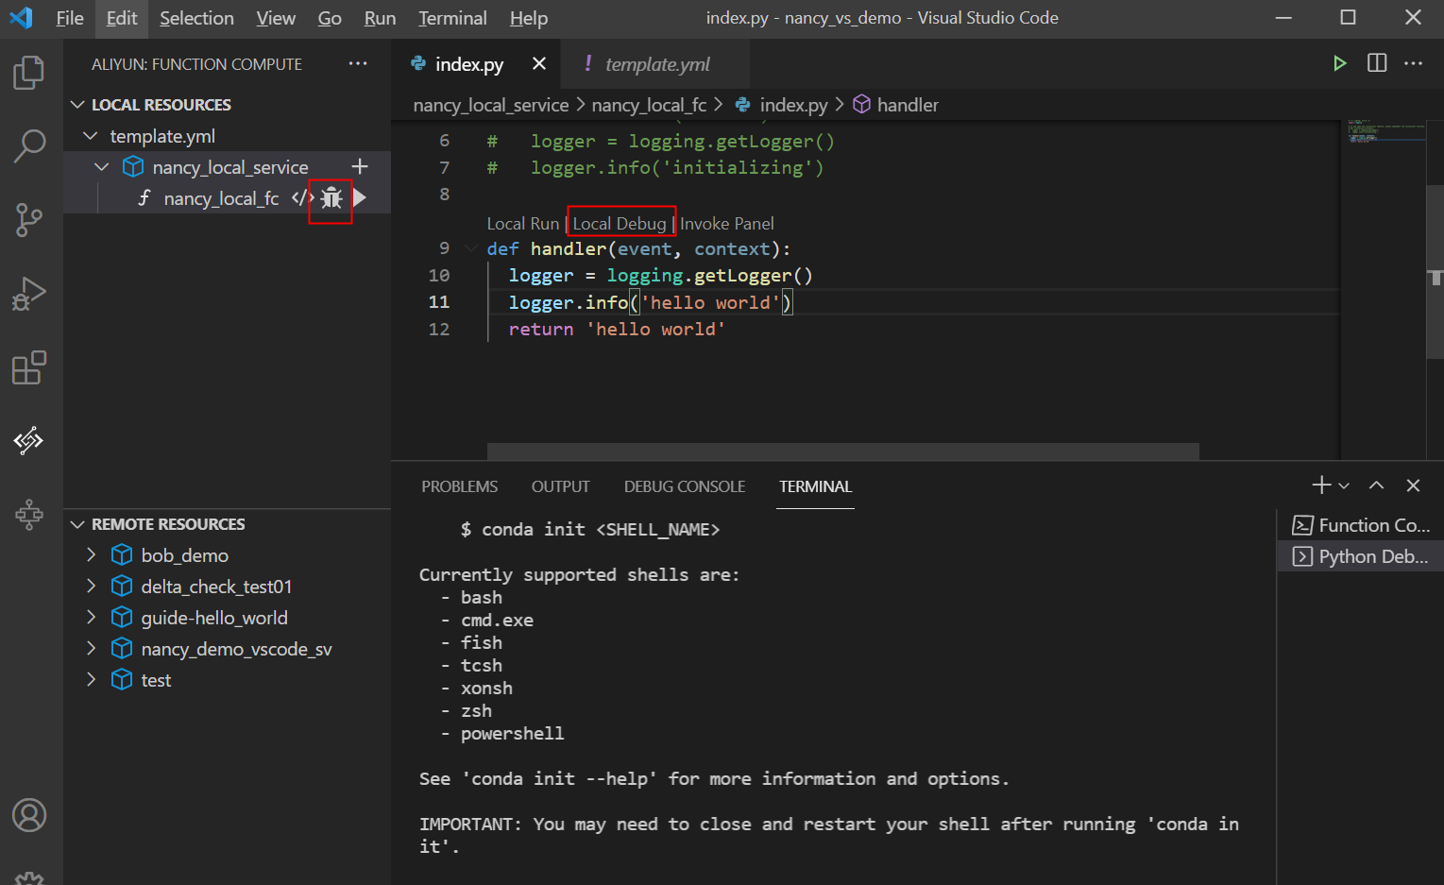This screenshot has height=885, width=1444.
Task: Expand the bob_demo service
Action: click(x=91, y=554)
